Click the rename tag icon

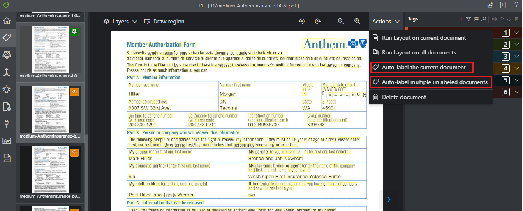pos(494,19)
